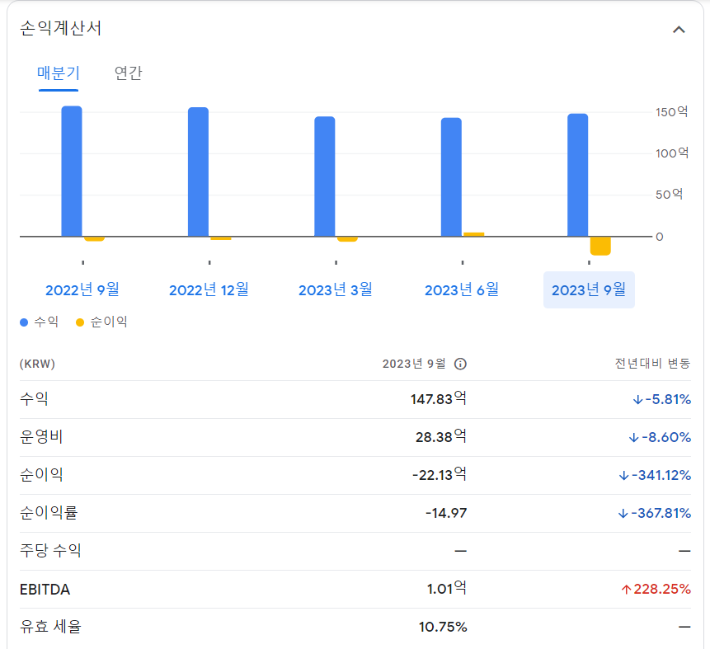Select the 2023년 6월 quarter
Viewport: 710px width, 649px height.
(x=462, y=289)
